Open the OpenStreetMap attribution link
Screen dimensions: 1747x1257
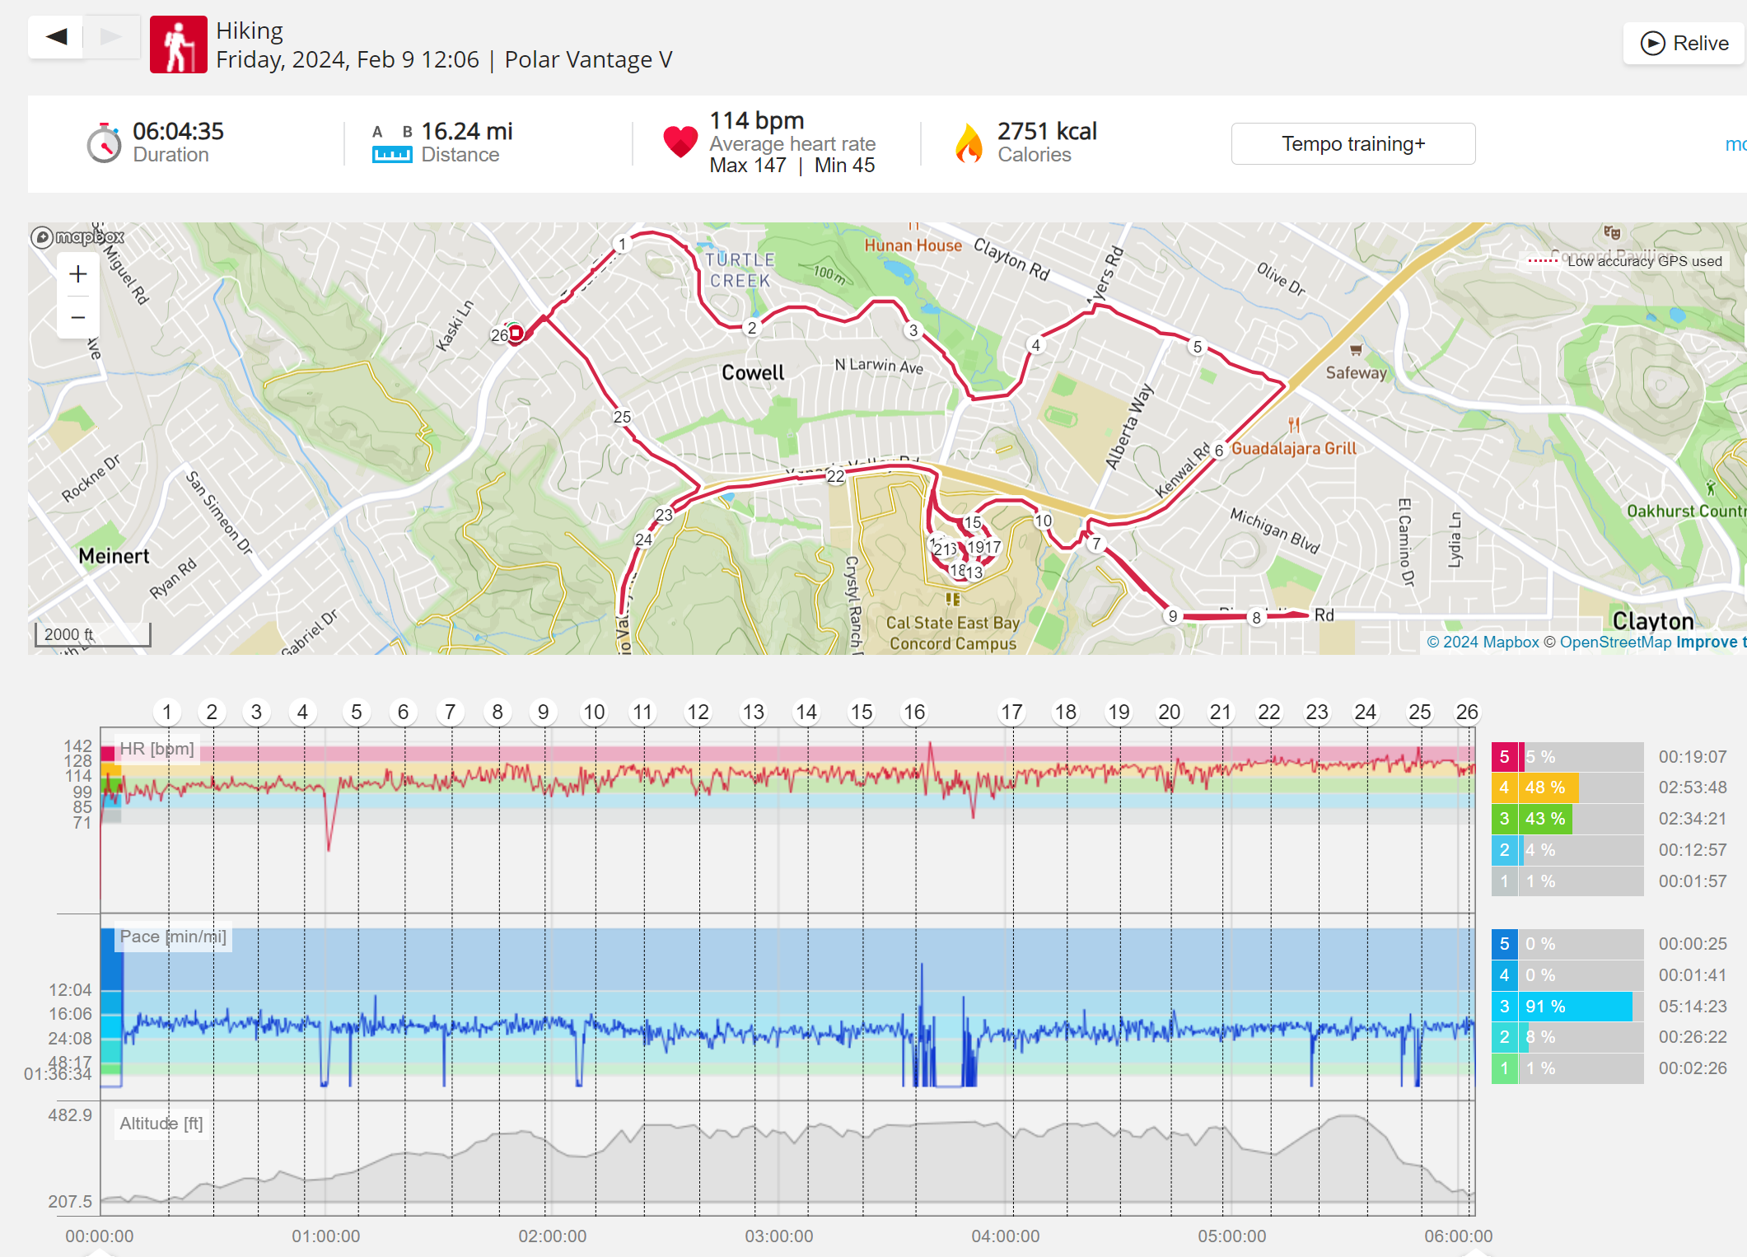point(1615,642)
